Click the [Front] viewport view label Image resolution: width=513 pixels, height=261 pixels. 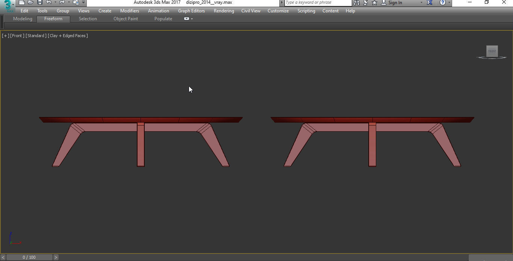[x=17, y=36]
